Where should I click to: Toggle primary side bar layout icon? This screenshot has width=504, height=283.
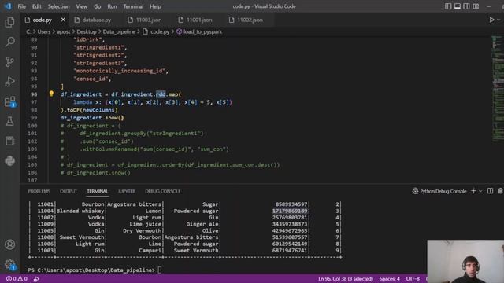click(448, 6)
